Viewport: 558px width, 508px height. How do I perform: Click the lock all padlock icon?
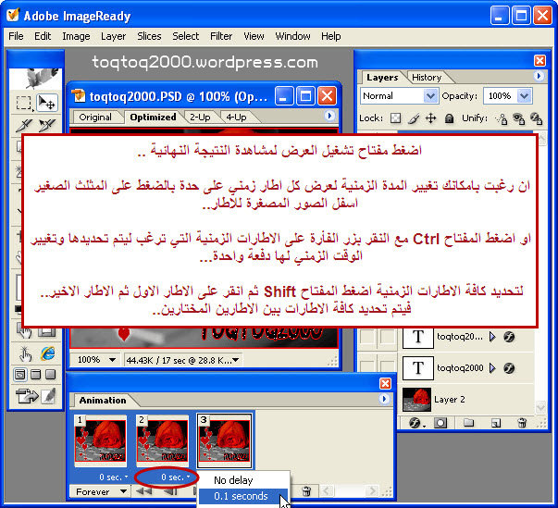pyautogui.click(x=448, y=118)
